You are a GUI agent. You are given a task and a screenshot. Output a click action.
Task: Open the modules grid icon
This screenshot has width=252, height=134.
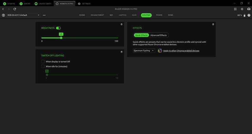[x=235, y=9]
